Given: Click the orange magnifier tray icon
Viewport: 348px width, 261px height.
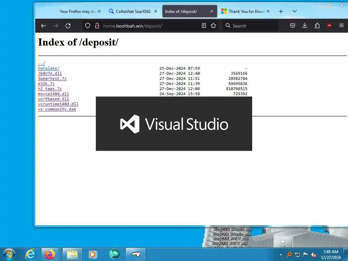Looking at the screenshot, I should coord(289,254).
